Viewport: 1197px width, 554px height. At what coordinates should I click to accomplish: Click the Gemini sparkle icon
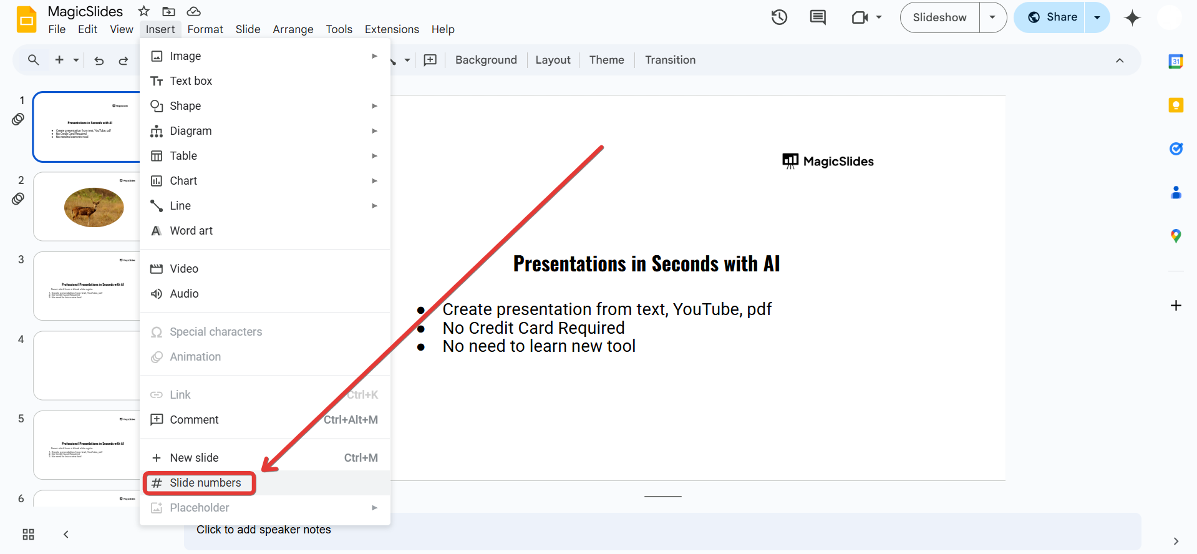1132,18
